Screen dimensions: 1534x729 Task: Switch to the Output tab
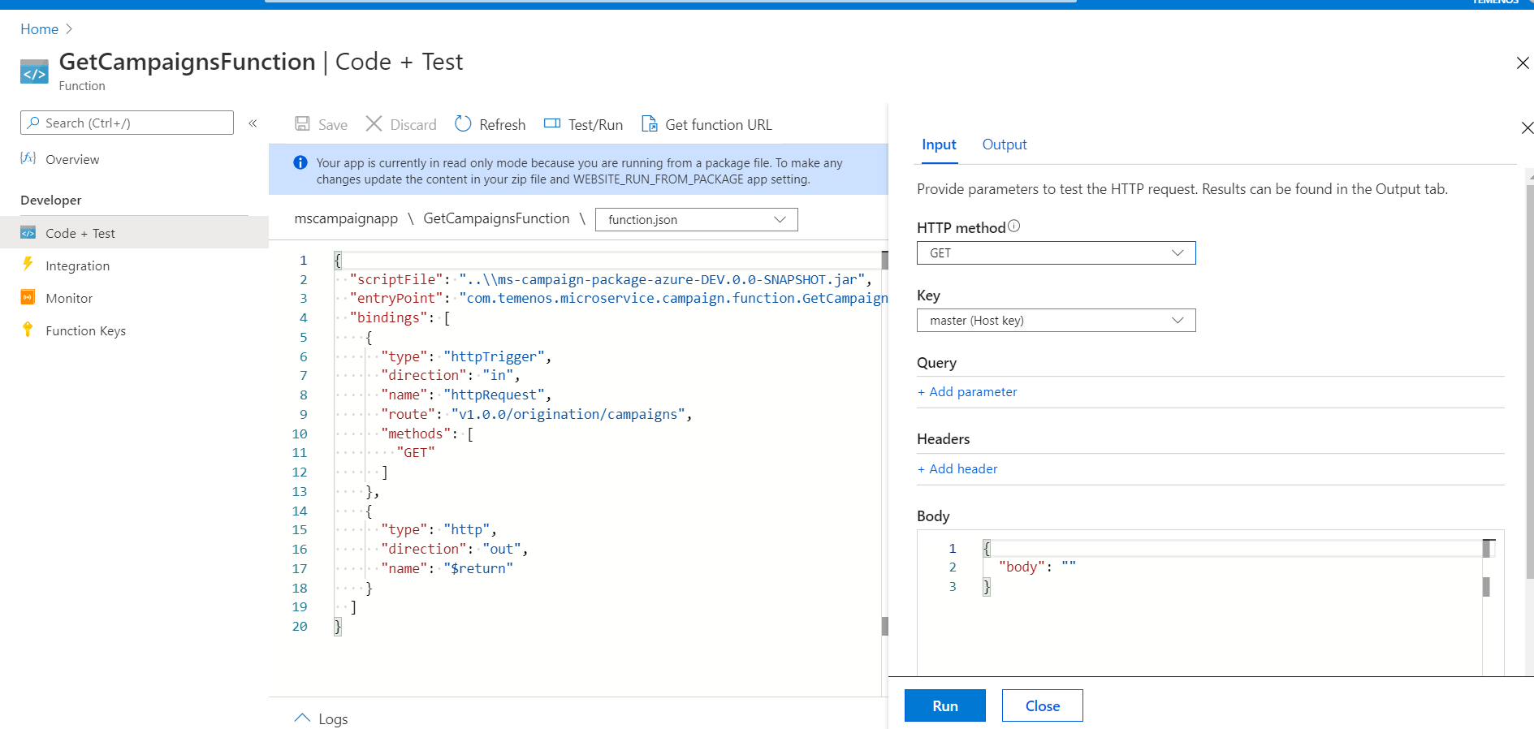(1004, 145)
